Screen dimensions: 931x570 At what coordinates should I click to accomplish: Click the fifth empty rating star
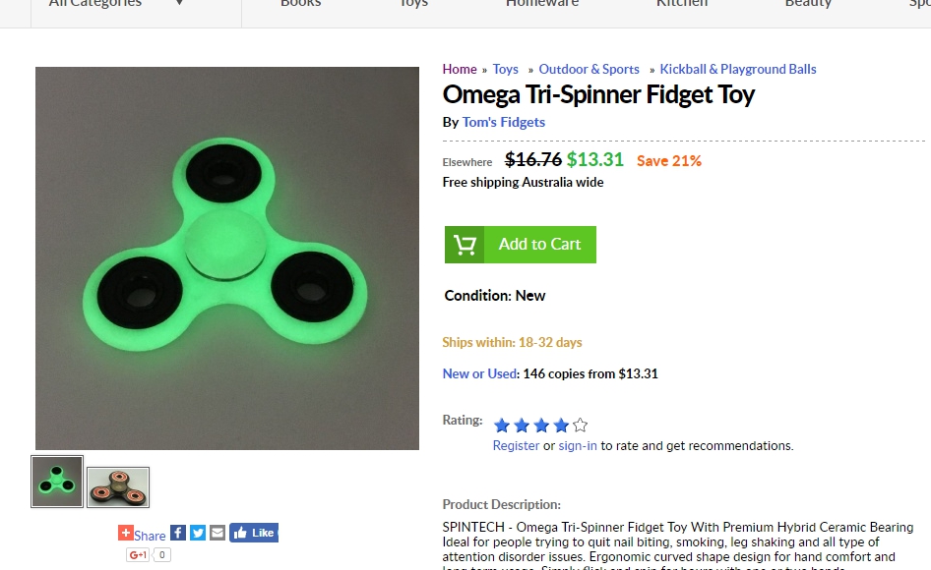[x=581, y=426]
